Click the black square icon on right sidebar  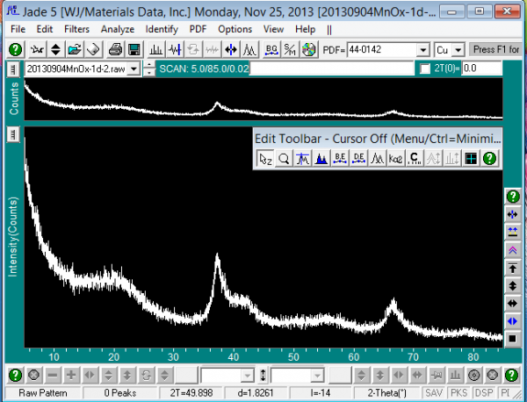[513, 339]
